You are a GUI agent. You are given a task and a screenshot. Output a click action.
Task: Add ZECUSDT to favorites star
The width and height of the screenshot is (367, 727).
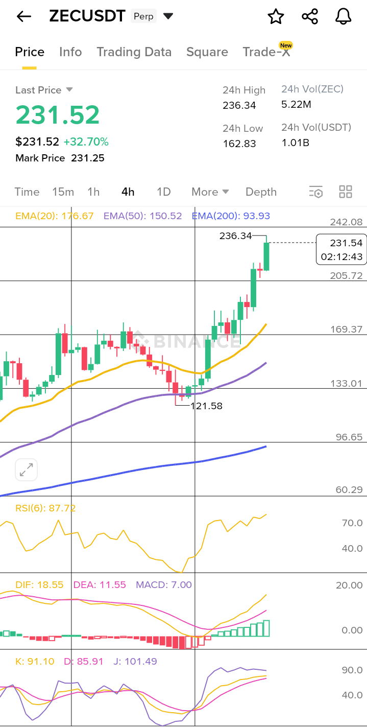(x=276, y=16)
